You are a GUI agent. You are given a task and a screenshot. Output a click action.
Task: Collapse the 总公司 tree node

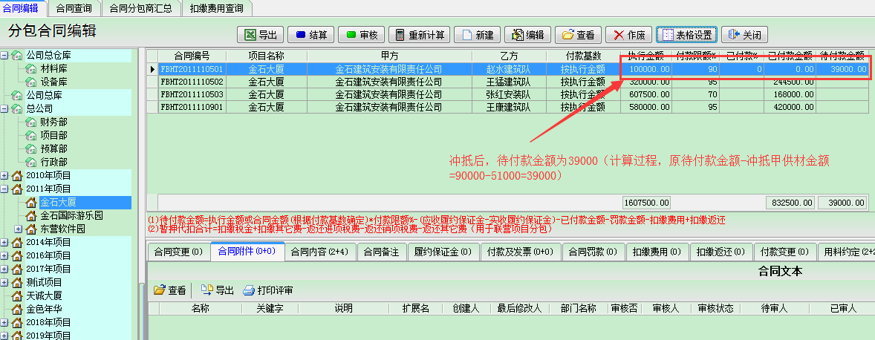[5, 108]
